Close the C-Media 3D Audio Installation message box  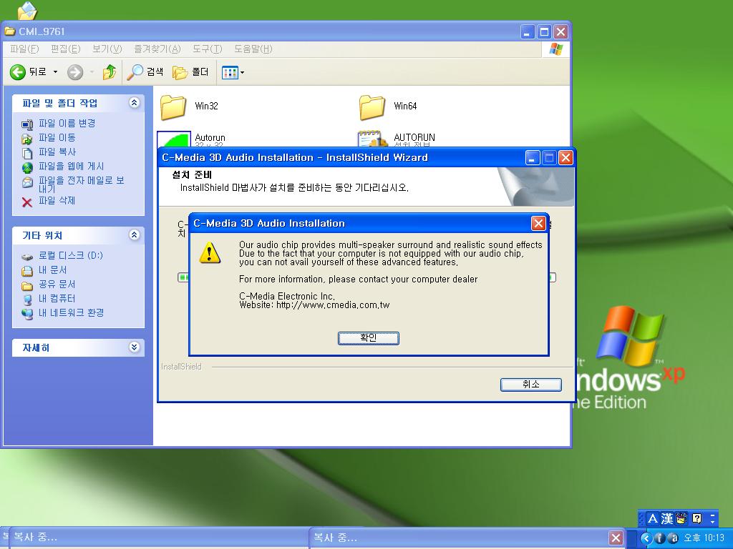tap(538, 223)
